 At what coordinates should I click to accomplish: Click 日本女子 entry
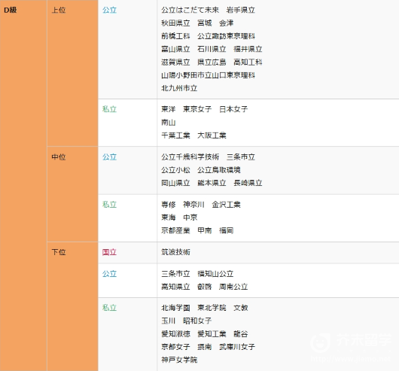click(x=233, y=109)
